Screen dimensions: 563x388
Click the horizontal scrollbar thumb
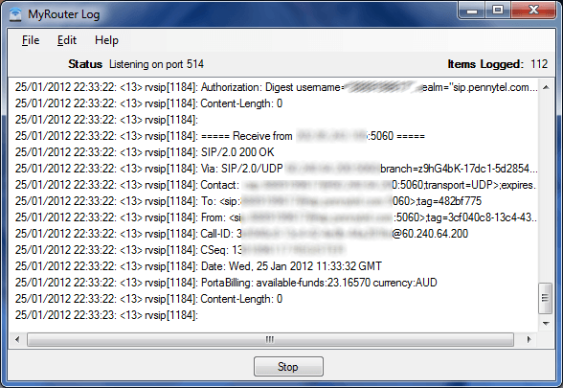[270, 339]
